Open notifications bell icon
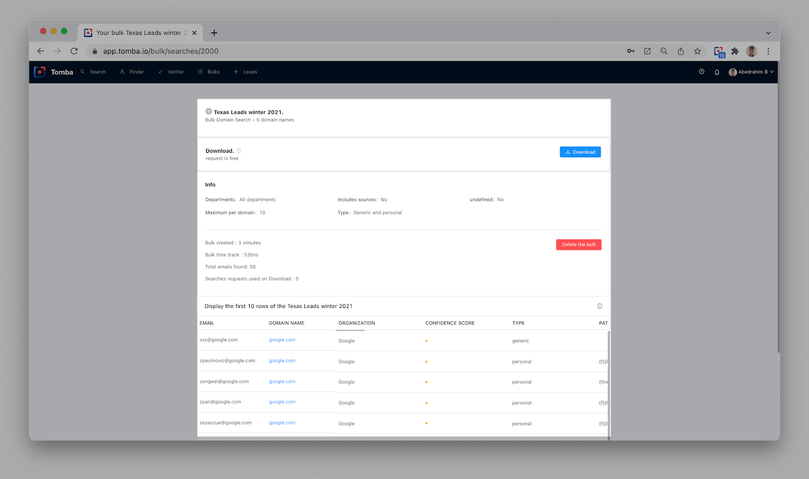 click(x=716, y=72)
